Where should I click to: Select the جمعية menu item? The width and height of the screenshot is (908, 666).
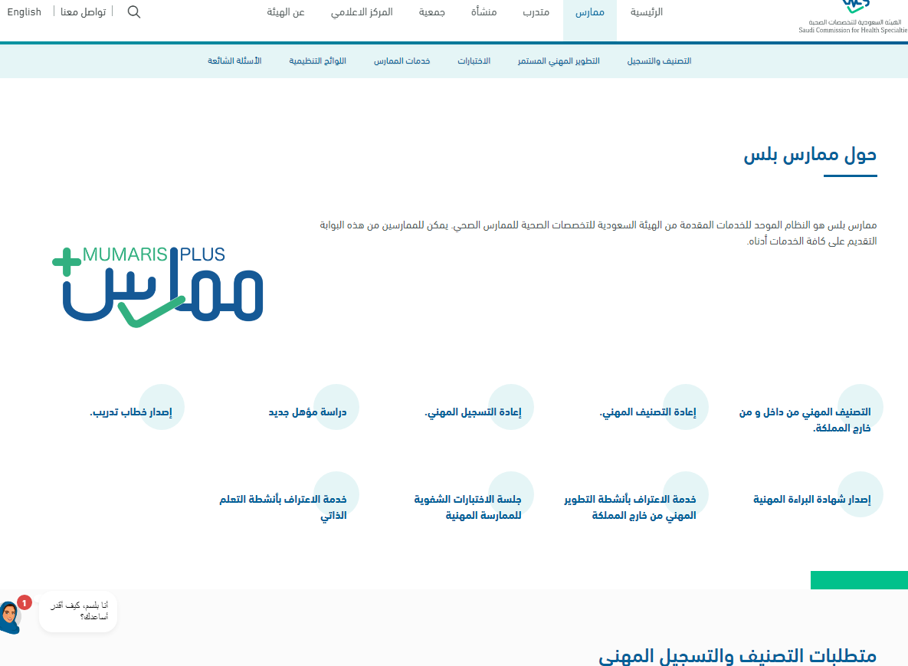[432, 12]
